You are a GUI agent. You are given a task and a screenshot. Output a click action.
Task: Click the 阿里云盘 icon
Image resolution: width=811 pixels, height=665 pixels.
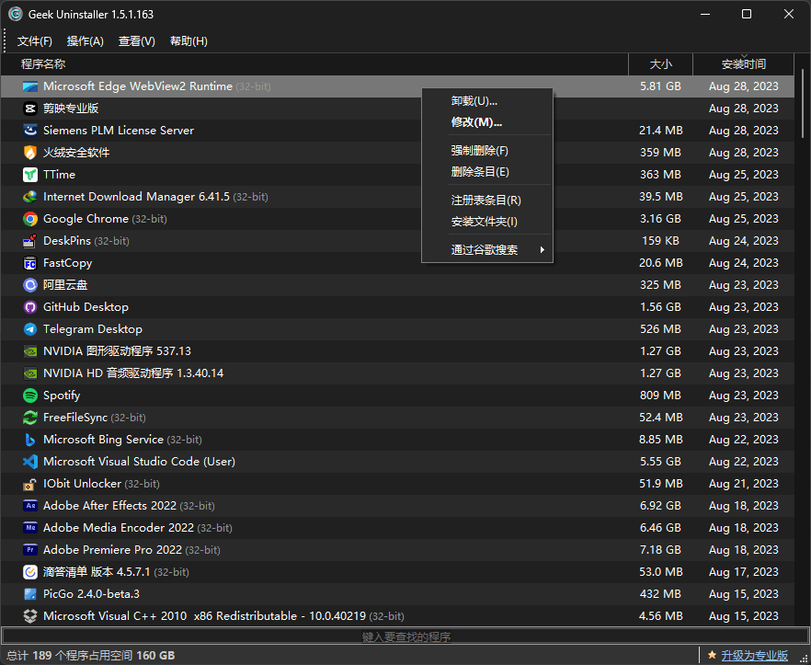click(30, 285)
